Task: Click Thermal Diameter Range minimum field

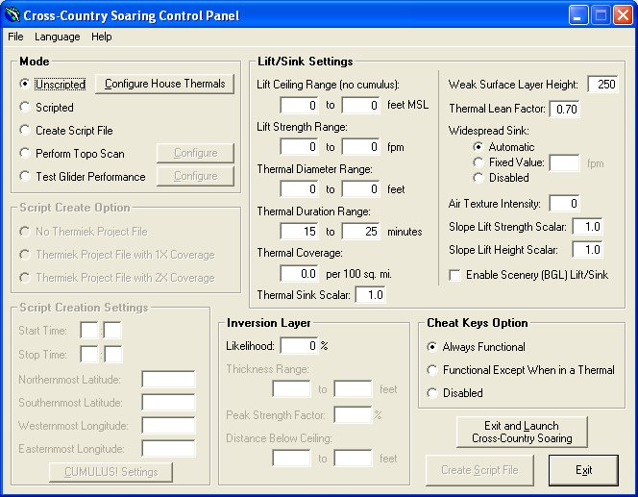Action: (x=300, y=188)
